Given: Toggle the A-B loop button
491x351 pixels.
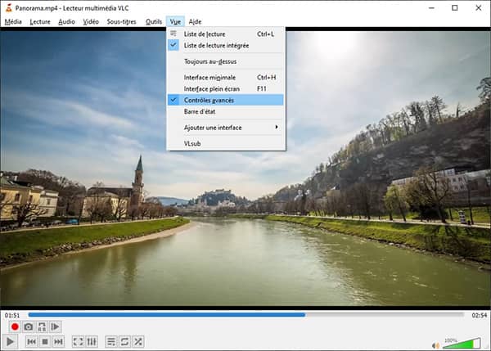Looking at the screenshot, I should pos(42,327).
